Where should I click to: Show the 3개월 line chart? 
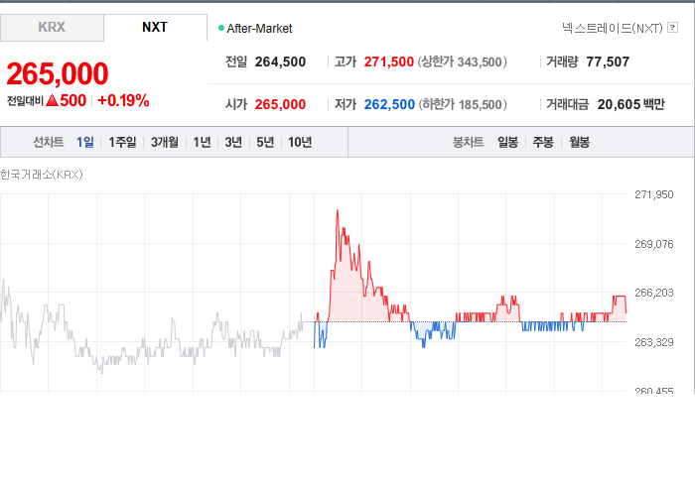pyautogui.click(x=165, y=142)
